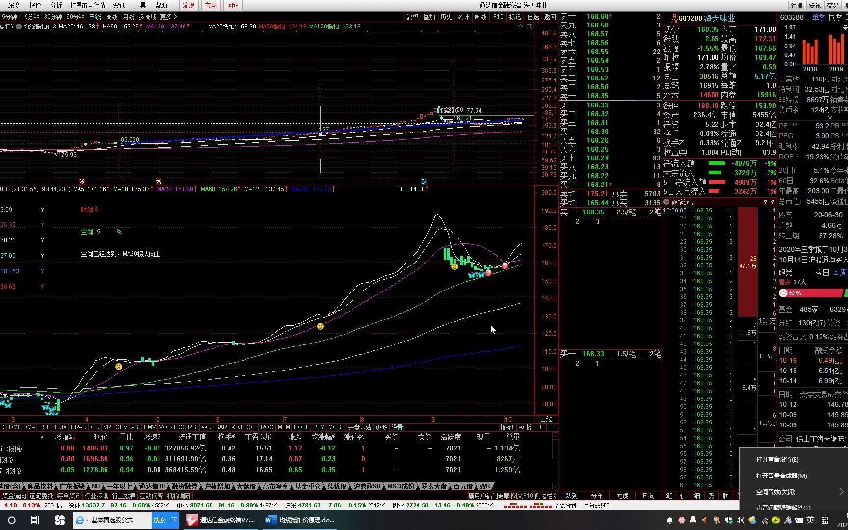Click the 逐笔还原 panel circle icon
Image resolution: width=848 pixels, height=530 pixels.
click(666, 202)
